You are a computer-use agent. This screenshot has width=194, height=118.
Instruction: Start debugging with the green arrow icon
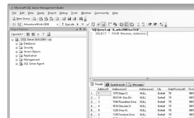[x=78, y=24]
